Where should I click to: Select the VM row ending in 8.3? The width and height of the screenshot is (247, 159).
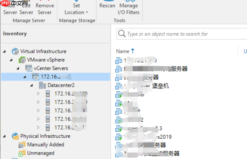(181, 128)
